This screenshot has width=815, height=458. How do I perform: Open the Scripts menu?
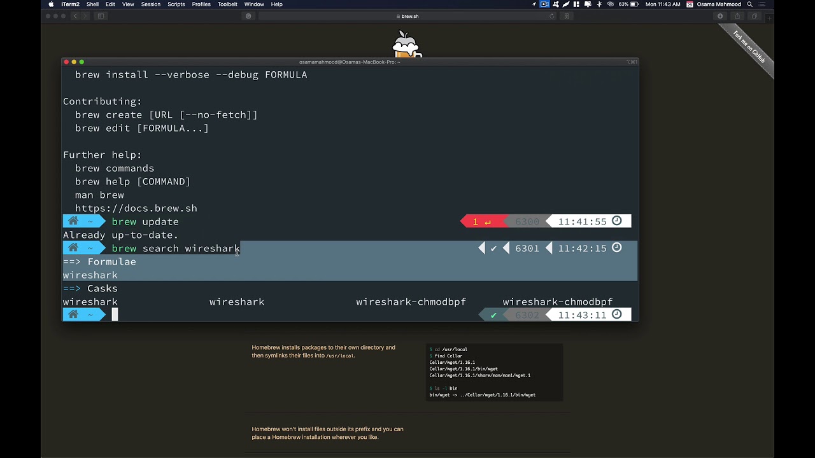[x=176, y=4]
